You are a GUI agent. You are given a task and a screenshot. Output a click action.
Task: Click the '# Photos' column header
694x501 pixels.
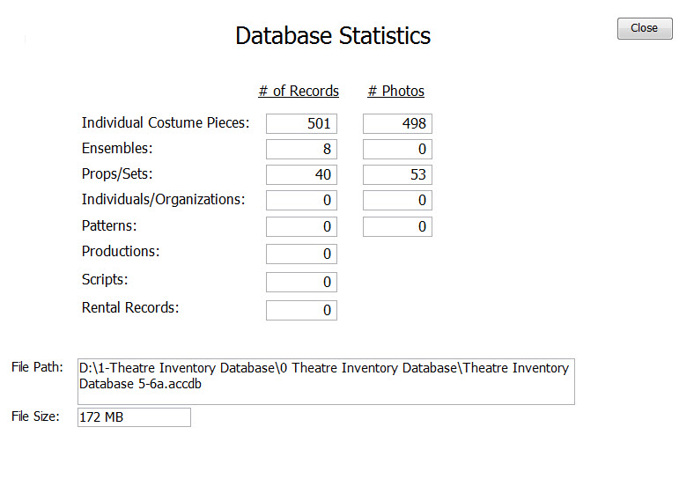pyautogui.click(x=395, y=91)
